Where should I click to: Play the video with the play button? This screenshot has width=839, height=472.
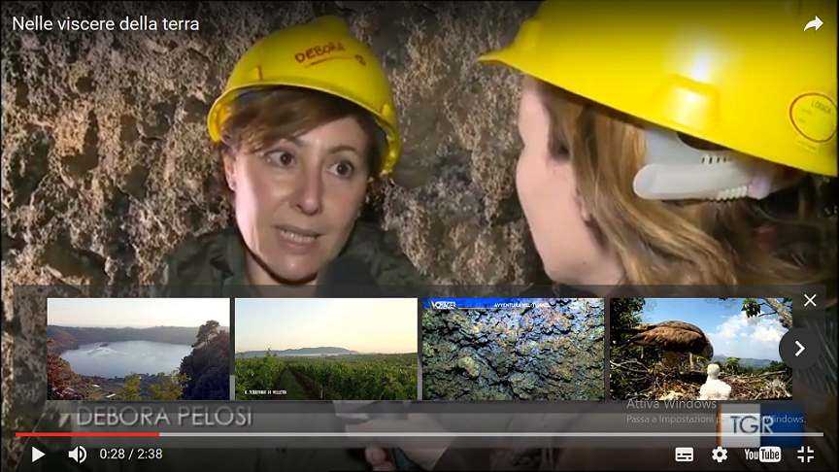(38, 454)
